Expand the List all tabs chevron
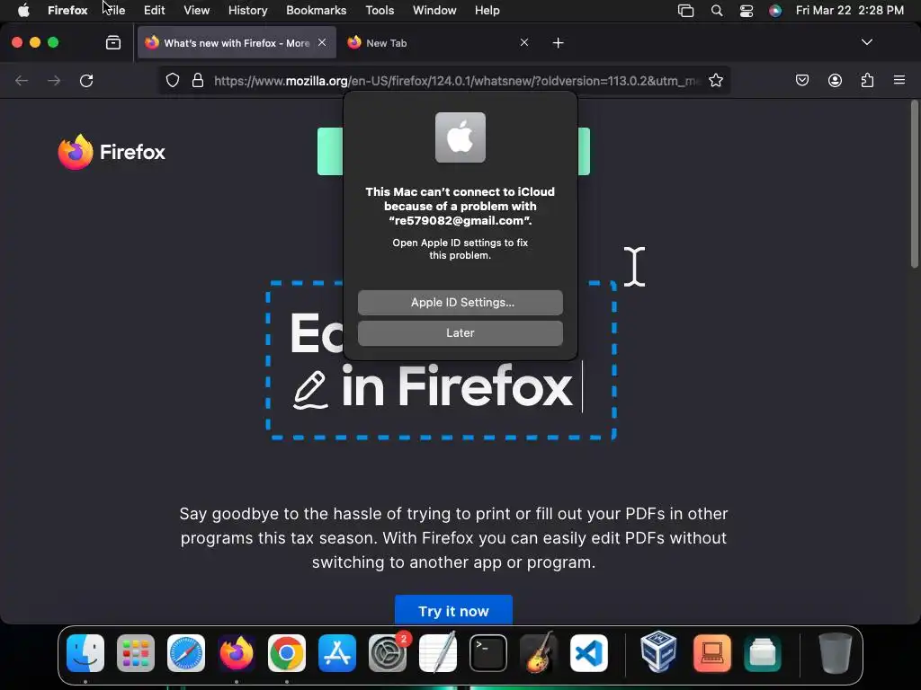This screenshot has height=690, width=921. [866, 42]
